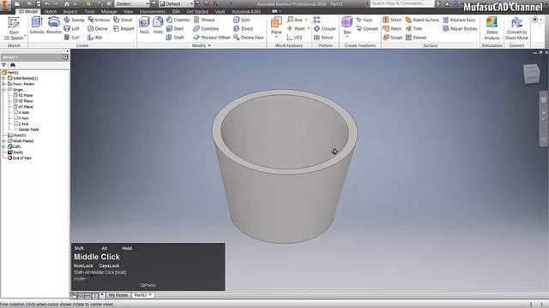549x308 pixels.
Task: Launch Stress Analysis
Action: pyautogui.click(x=492, y=28)
